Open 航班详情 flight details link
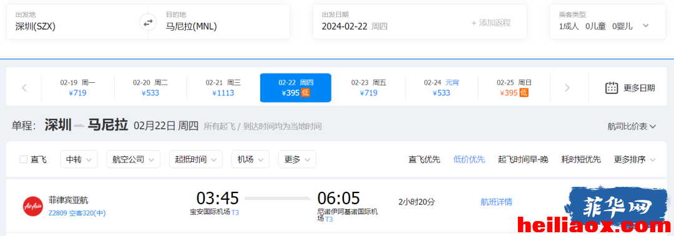674x236 pixels. click(x=496, y=202)
